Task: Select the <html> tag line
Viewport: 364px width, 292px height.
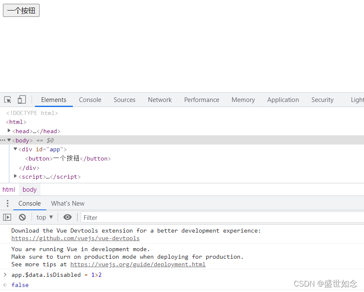Action: [x=16, y=122]
